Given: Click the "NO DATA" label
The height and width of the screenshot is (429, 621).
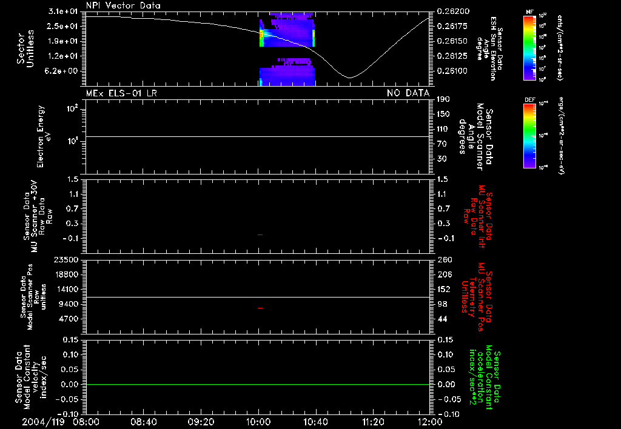Looking at the screenshot, I should (408, 93).
